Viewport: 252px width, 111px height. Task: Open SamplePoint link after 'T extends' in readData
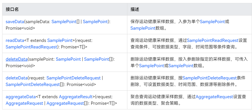pos(59,41)
